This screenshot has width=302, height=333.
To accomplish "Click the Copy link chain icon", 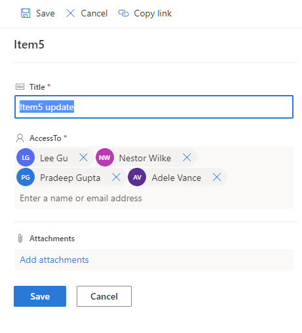I will (123, 13).
